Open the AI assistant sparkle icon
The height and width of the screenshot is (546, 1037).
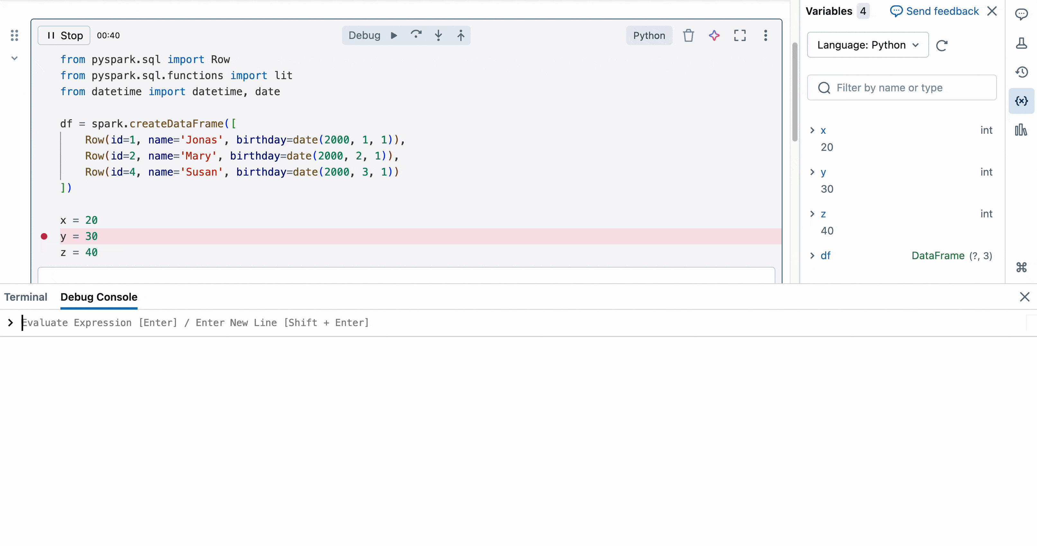714,35
